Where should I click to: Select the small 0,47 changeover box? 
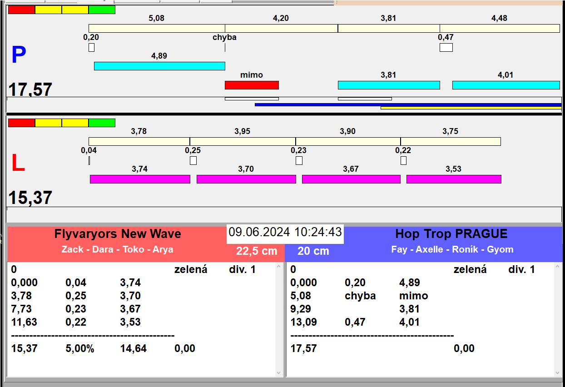[446, 47]
